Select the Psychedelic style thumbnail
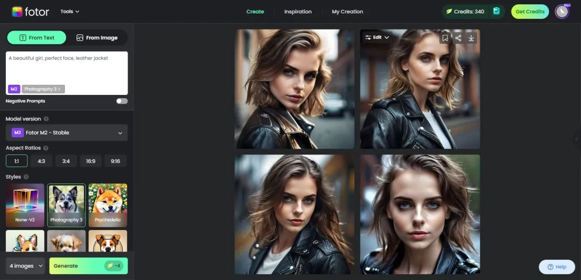The width and height of the screenshot is (581, 280). pos(108,205)
